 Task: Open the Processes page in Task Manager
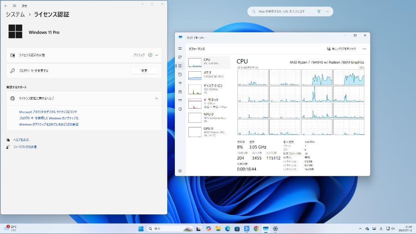(x=180, y=57)
